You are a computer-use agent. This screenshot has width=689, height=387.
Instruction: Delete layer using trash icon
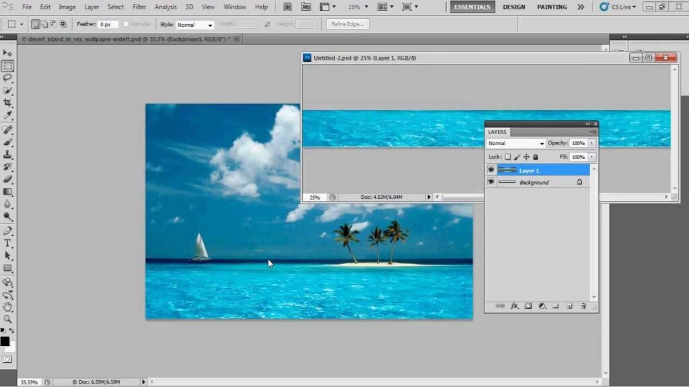click(x=583, y=306)
